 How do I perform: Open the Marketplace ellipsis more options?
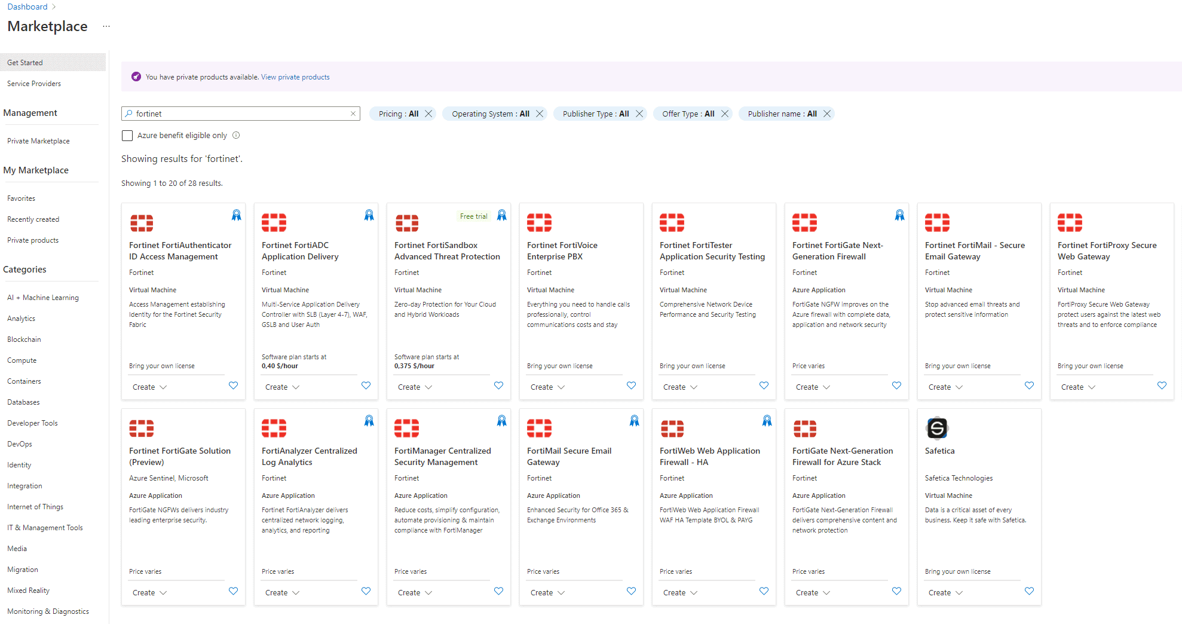click(x=106, y=26)
